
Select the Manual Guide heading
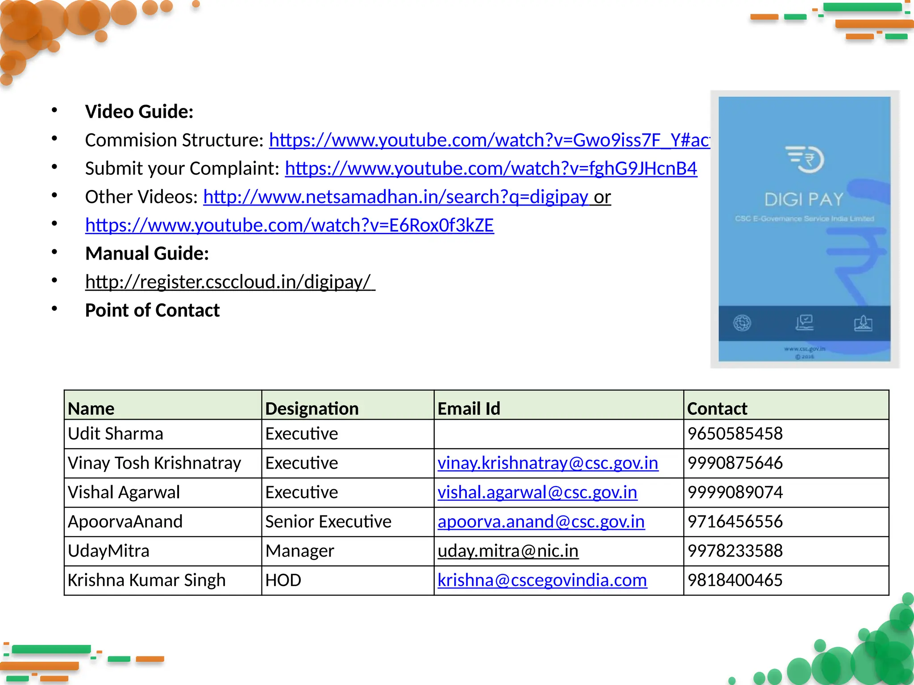click(x=147, y=253)
